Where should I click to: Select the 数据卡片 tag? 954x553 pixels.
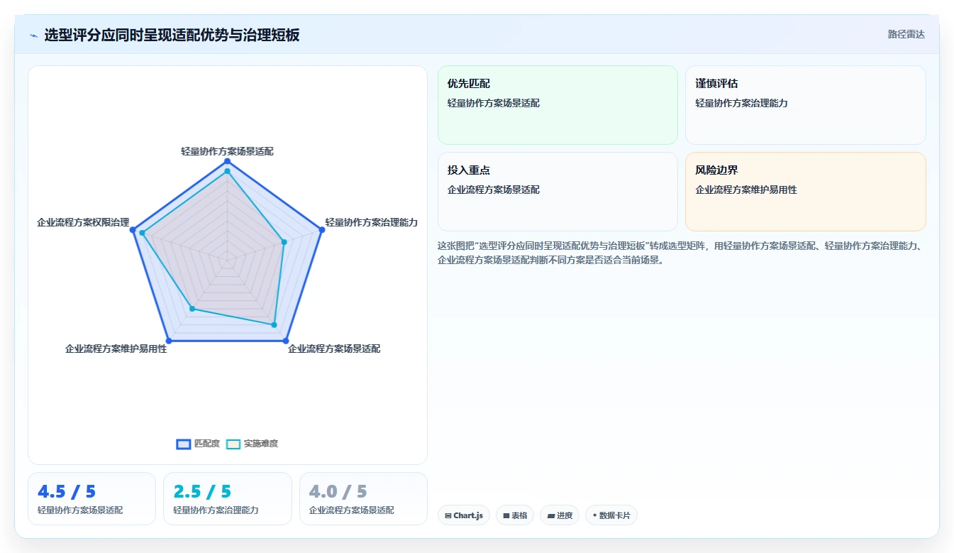tap(611, 515)
